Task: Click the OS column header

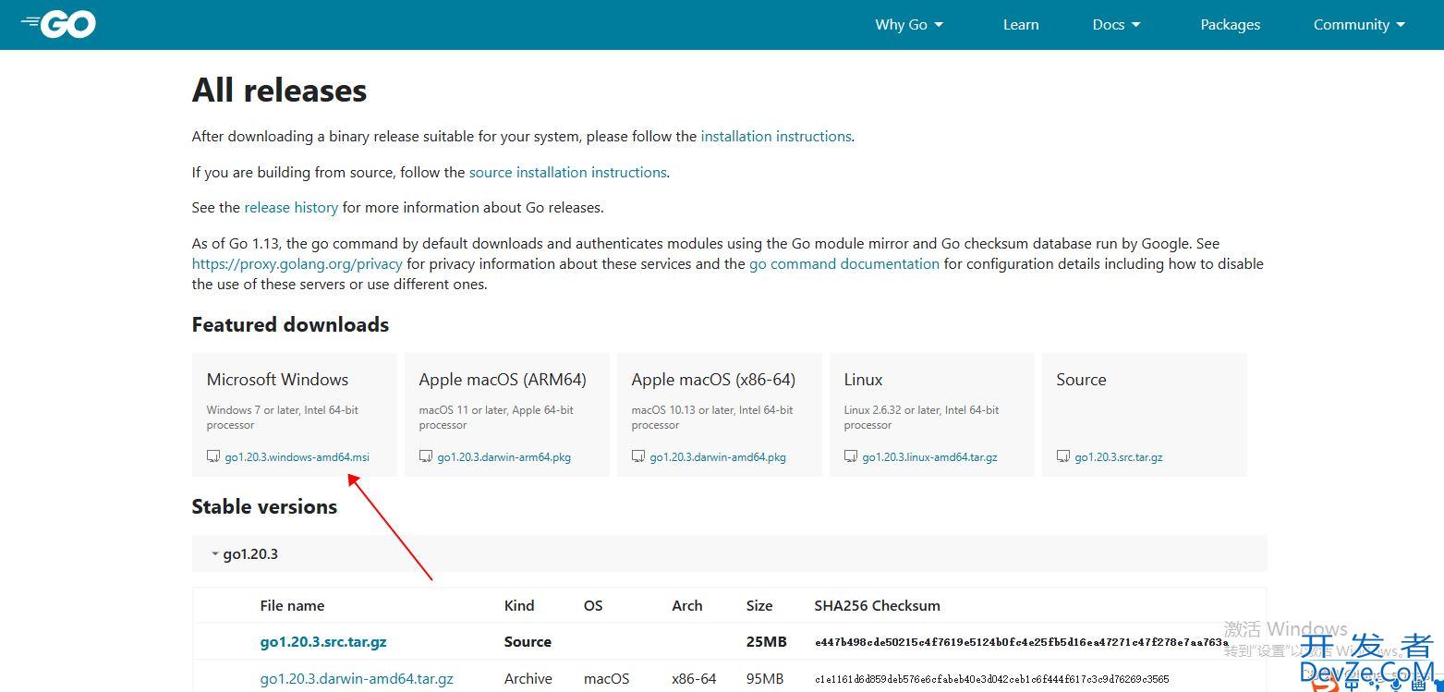Action: [x=593, y=606]
